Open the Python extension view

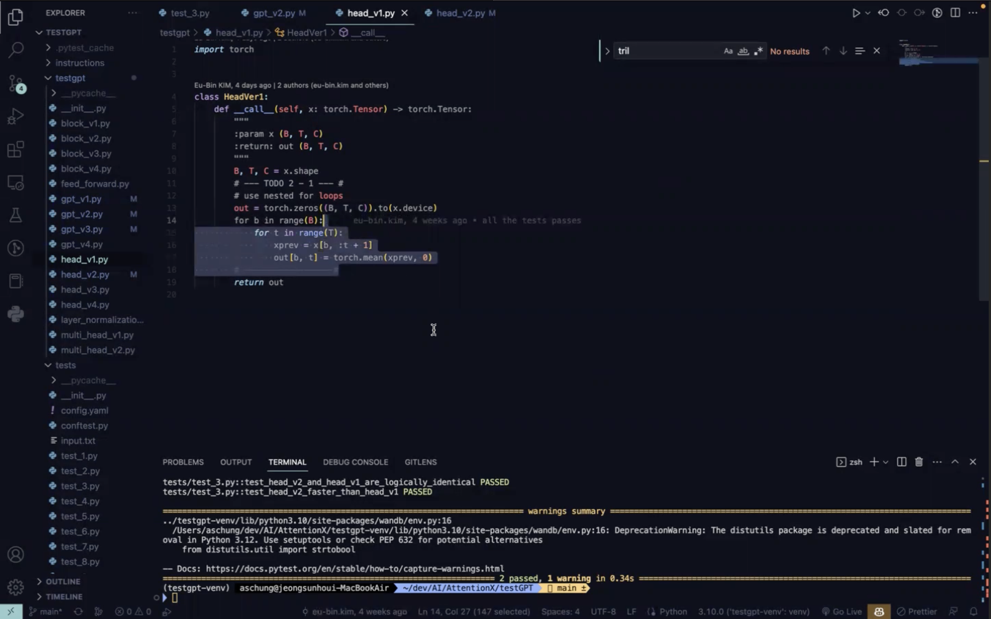15,314
